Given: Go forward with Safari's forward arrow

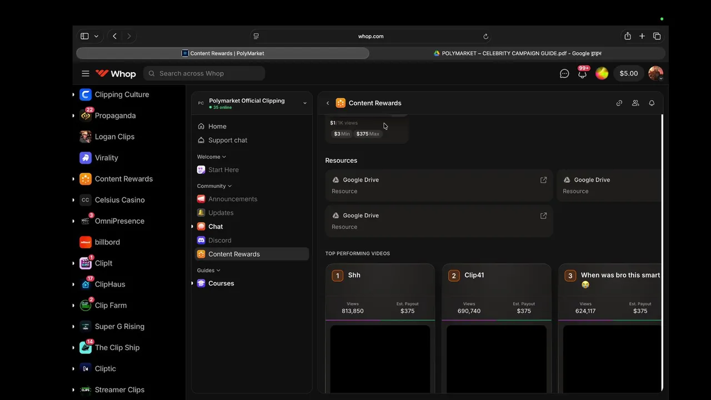Looking at the screenshot, I should click(x=129, y=36).
